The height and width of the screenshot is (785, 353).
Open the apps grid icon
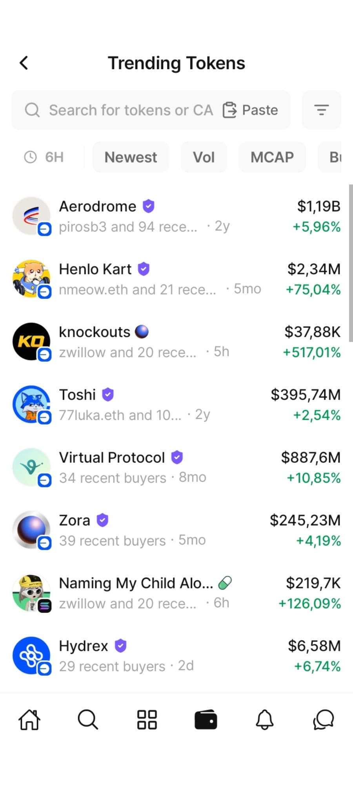coord(147,720)
